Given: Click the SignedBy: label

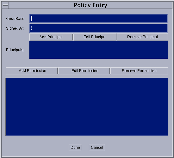Looking at the screenshot, I should (15, 28).
